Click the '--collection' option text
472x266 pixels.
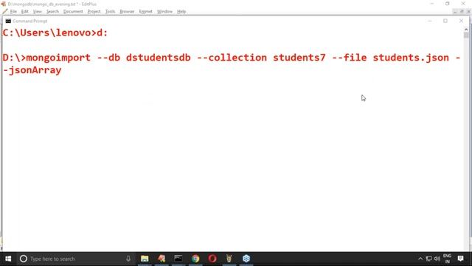232,58
